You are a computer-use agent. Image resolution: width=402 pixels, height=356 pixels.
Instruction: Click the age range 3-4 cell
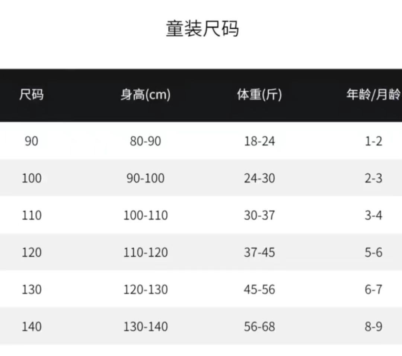point(373,216)
